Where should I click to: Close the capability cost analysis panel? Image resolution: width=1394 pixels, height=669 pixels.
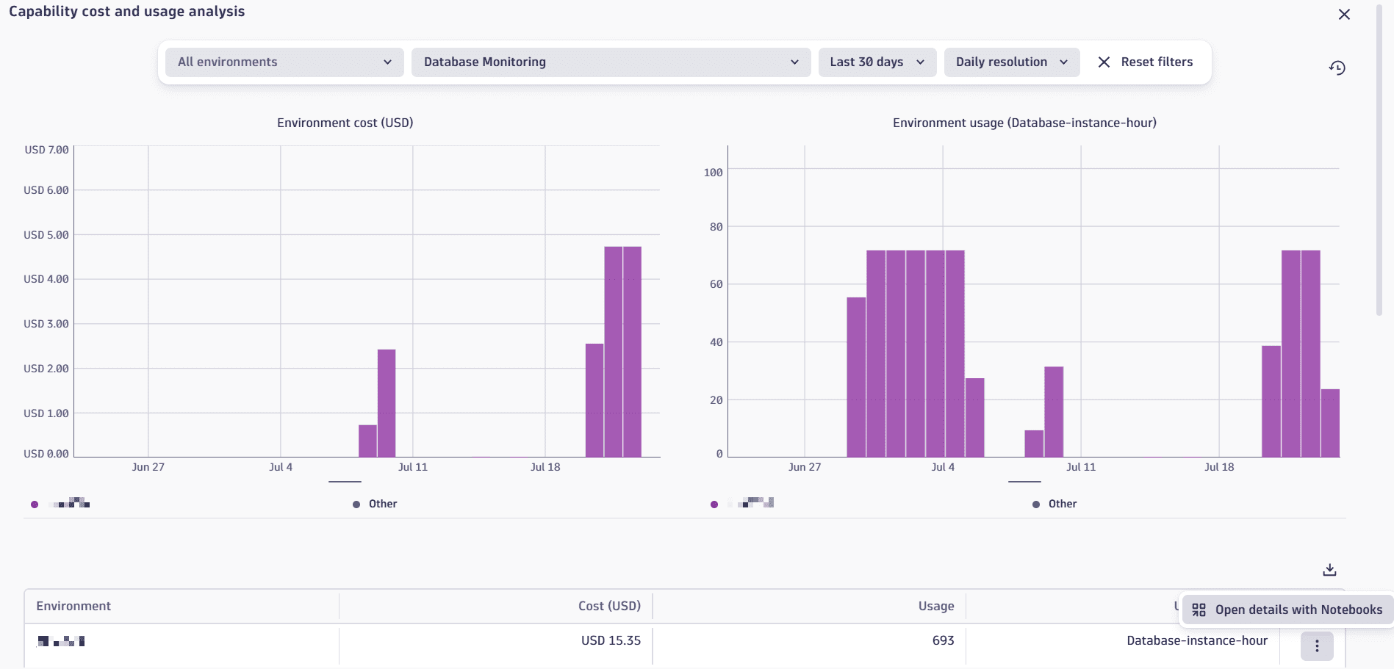1344,15
